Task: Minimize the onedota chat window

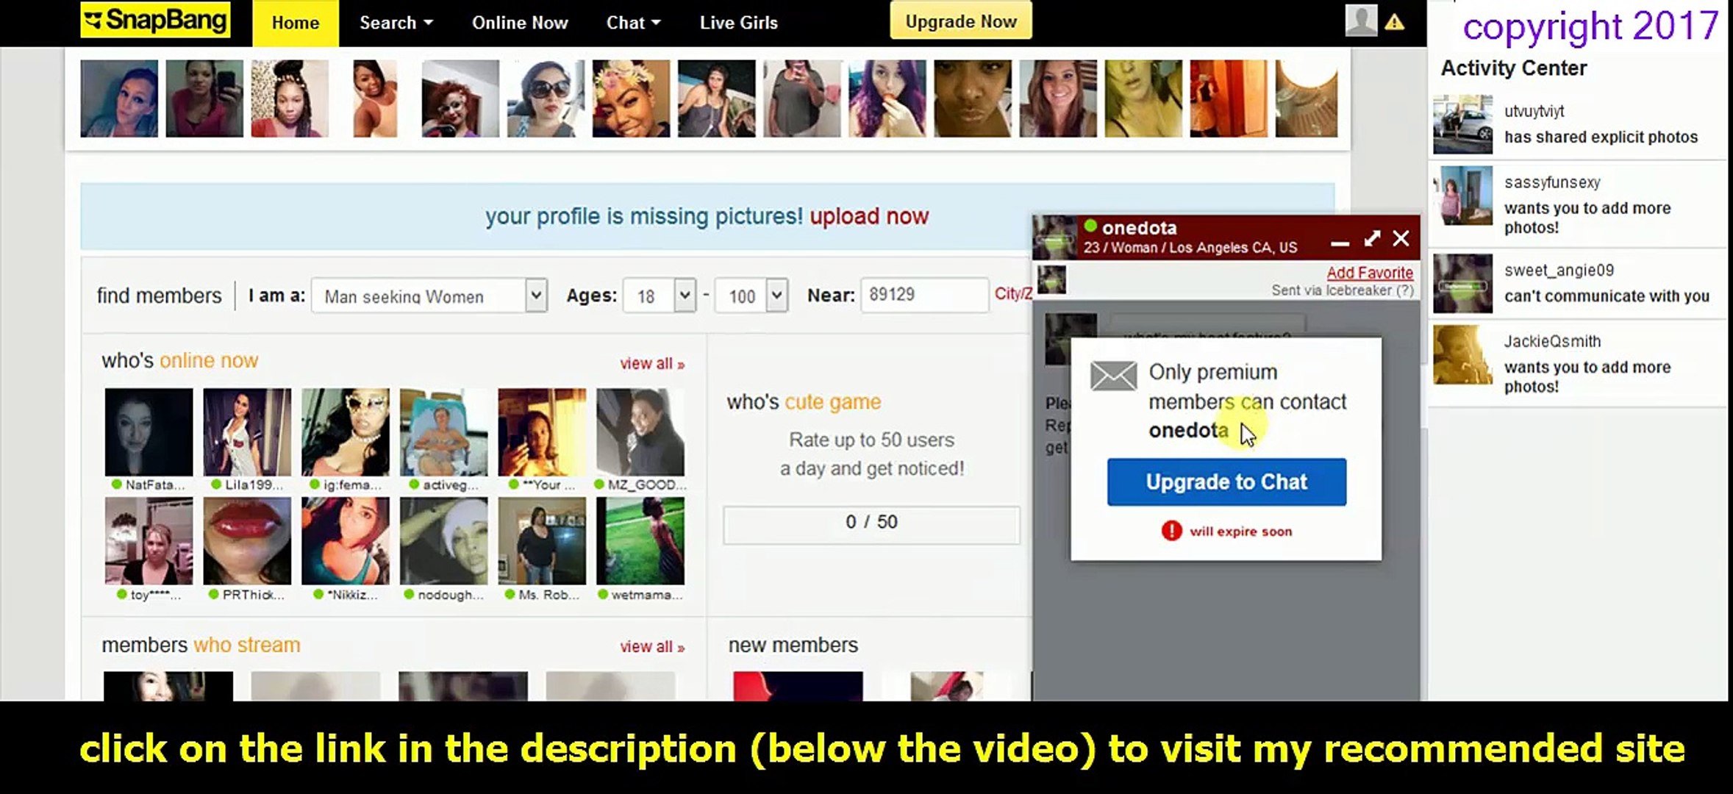Action: tap(1340, 242)
